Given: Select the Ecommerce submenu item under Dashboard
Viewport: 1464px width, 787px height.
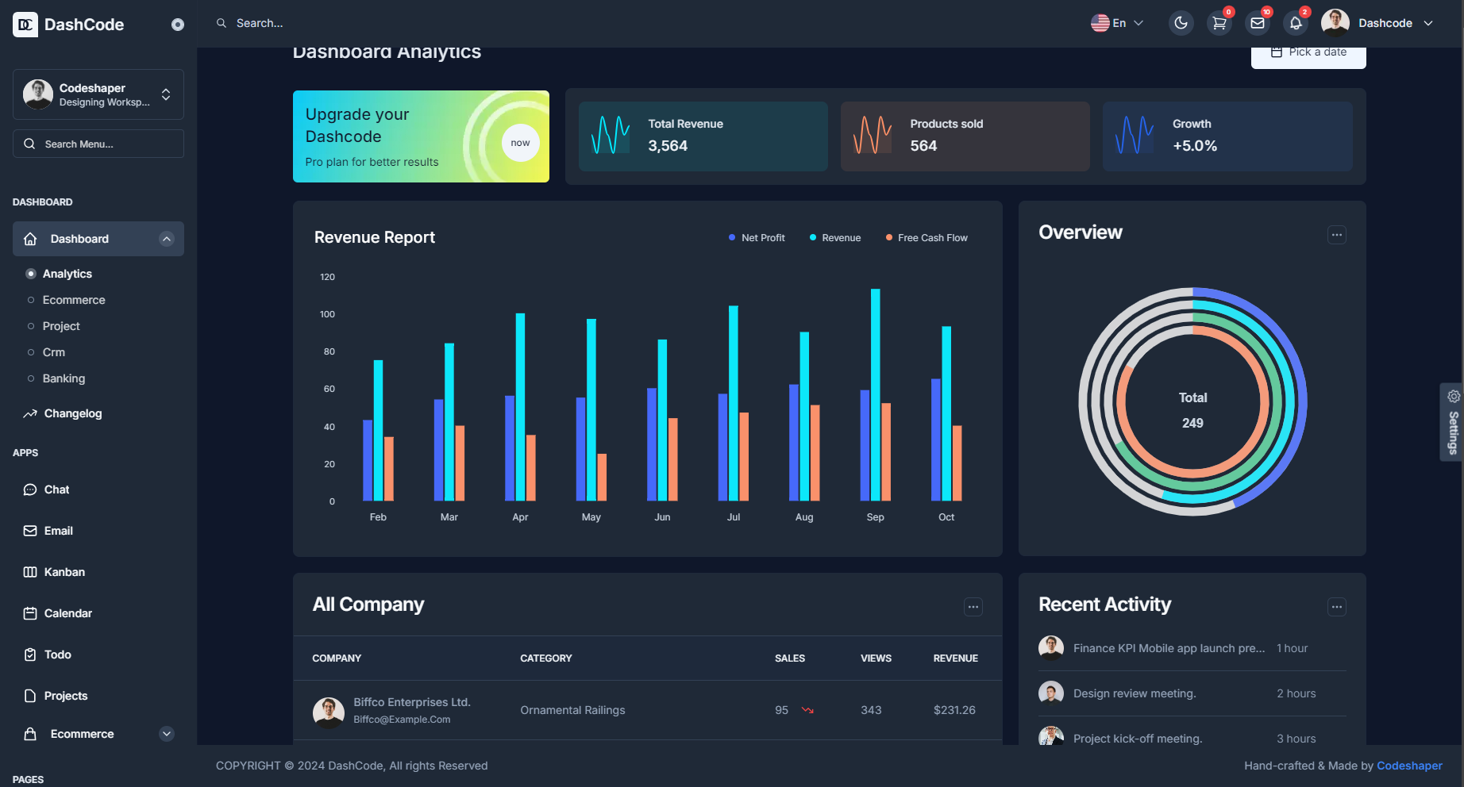Looking at the screenshot, I should click(x=74, y=300).
